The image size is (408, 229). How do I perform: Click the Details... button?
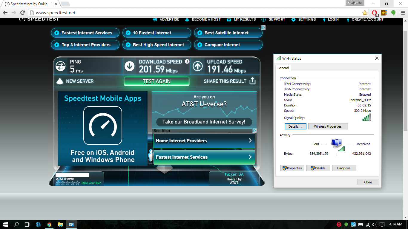(295, 126)
